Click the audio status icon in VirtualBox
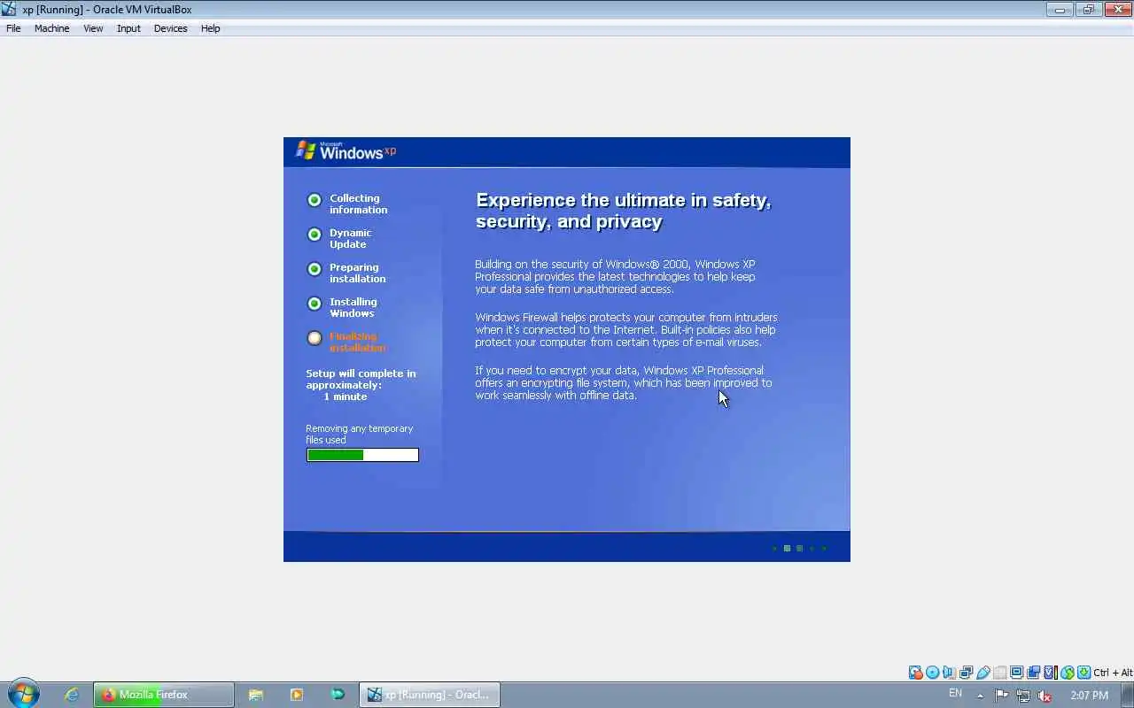Viewport: 1134px width, 708px height. (x=949, y=673)
